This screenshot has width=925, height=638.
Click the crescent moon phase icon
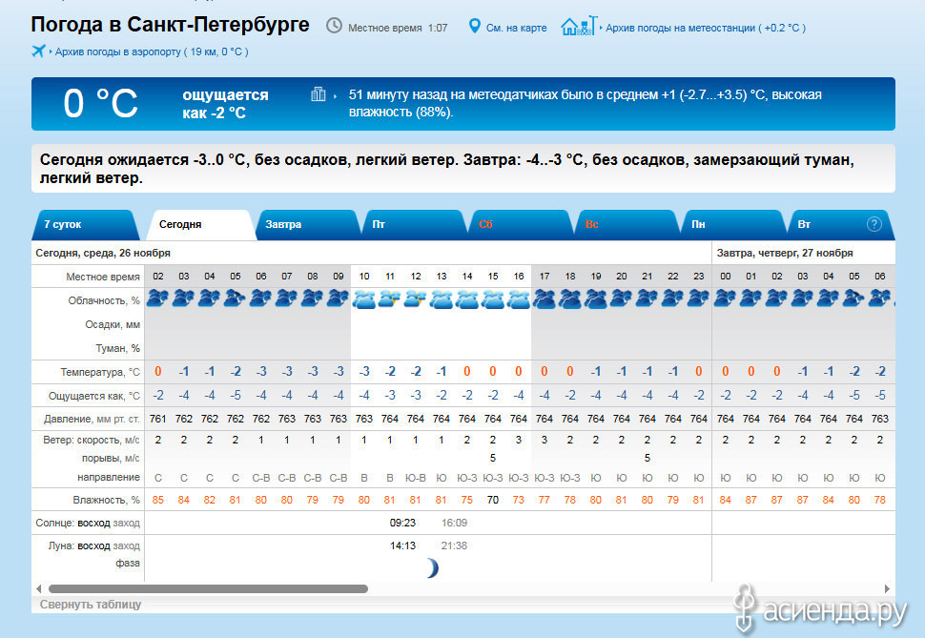[x=432, y=568]
